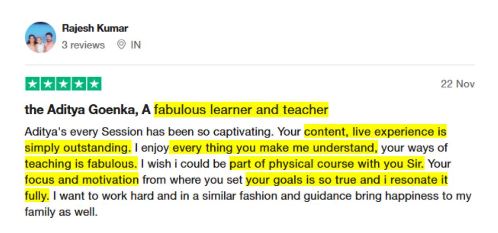Click the "3 reviews" count
This screenshot has width=498, height=233.
83,45
